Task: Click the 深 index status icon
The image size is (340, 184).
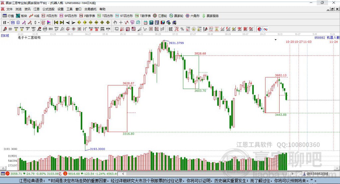Action: coord(65,174)
